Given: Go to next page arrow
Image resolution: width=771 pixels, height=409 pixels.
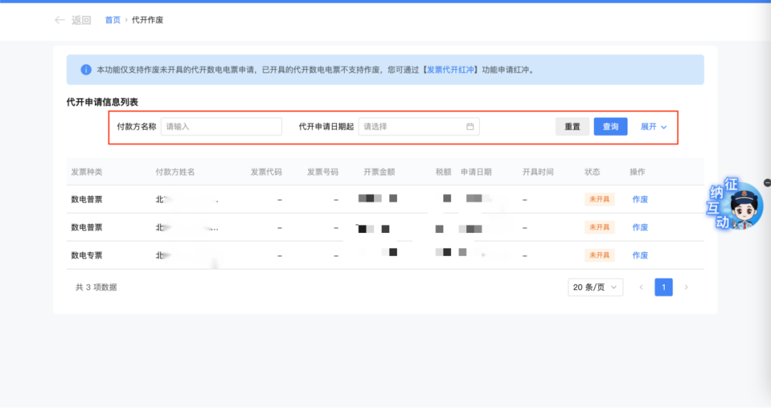Looking at the screenshot, I should click(x=686, y=287).
